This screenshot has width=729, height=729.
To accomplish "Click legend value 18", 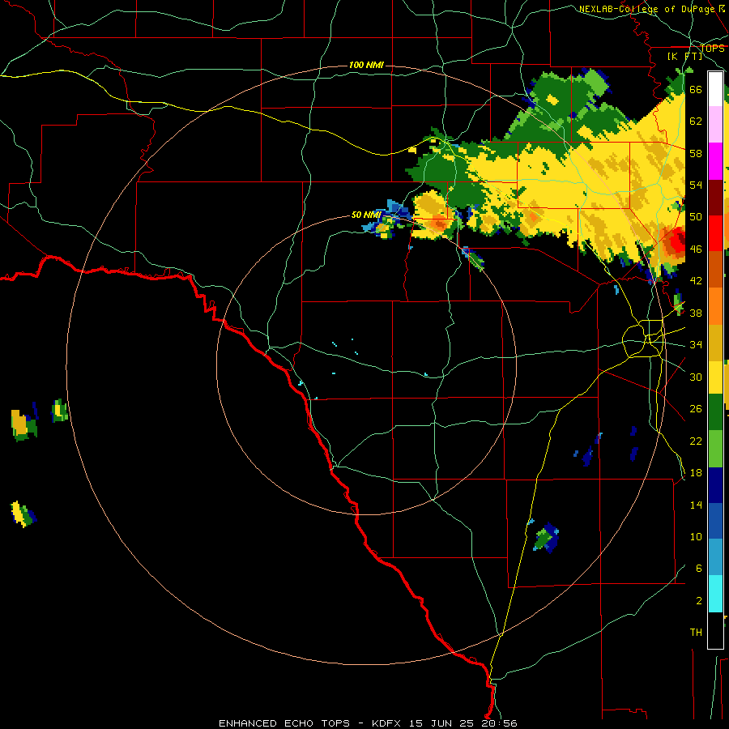I will [x=696, y=473].
